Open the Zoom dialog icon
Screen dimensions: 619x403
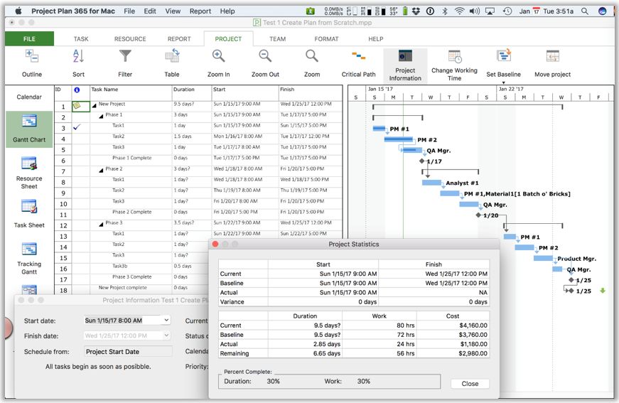[x=312, y=56]
